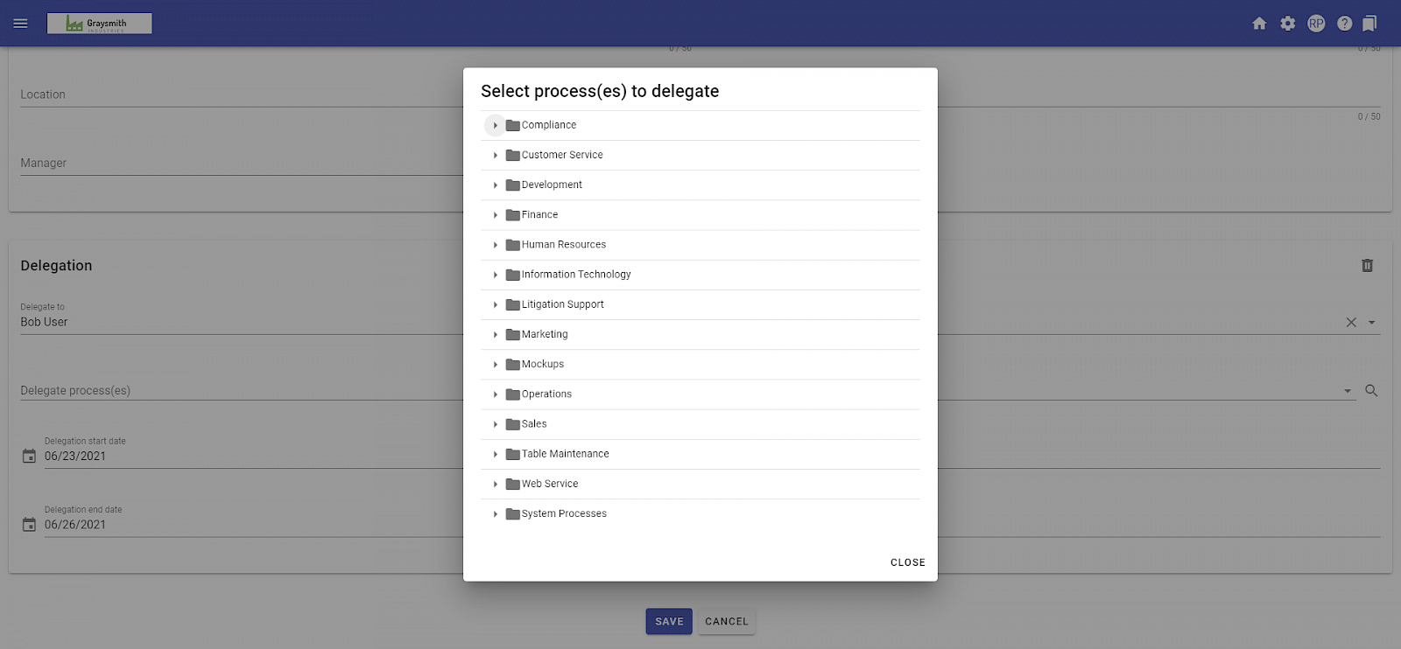Dismiss the dialog with CLOSE
This screenshot has height=649, width=1401.
(x=907, y=562)
